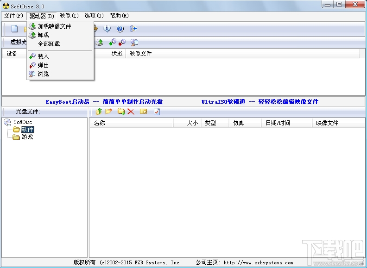Close the SoftDisc window
Screen dimensions: 367x268
[355, 4]
